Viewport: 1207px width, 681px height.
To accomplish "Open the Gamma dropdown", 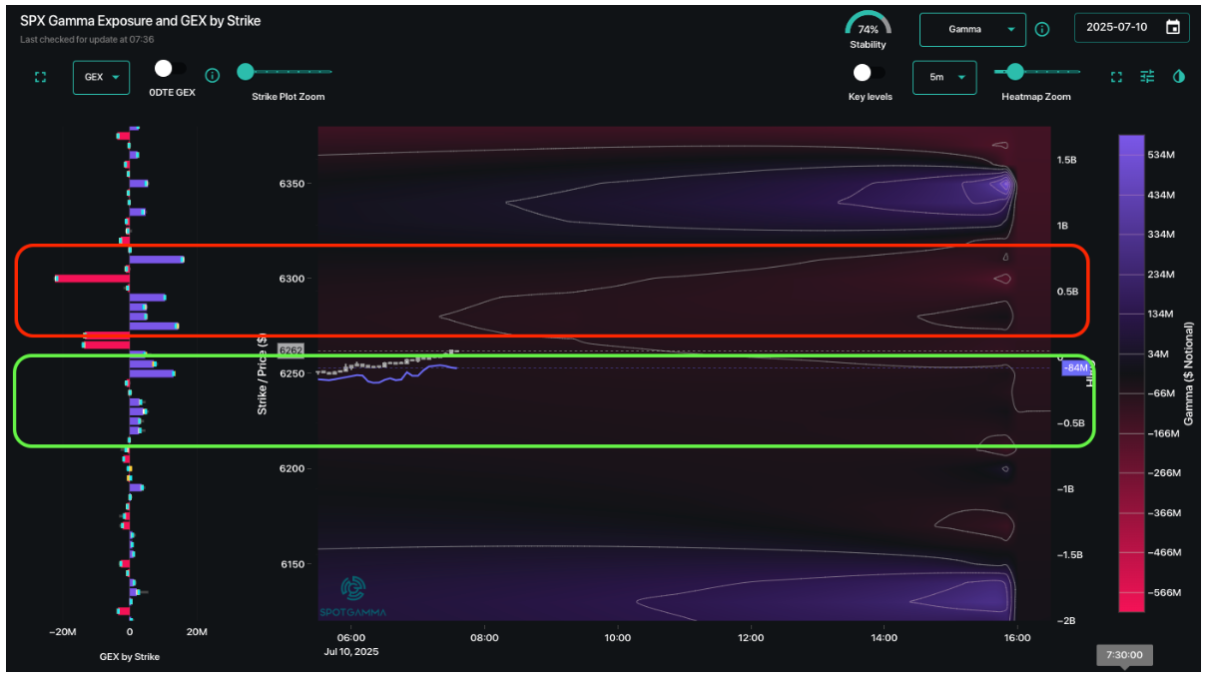I will click(x=972, y=29).
